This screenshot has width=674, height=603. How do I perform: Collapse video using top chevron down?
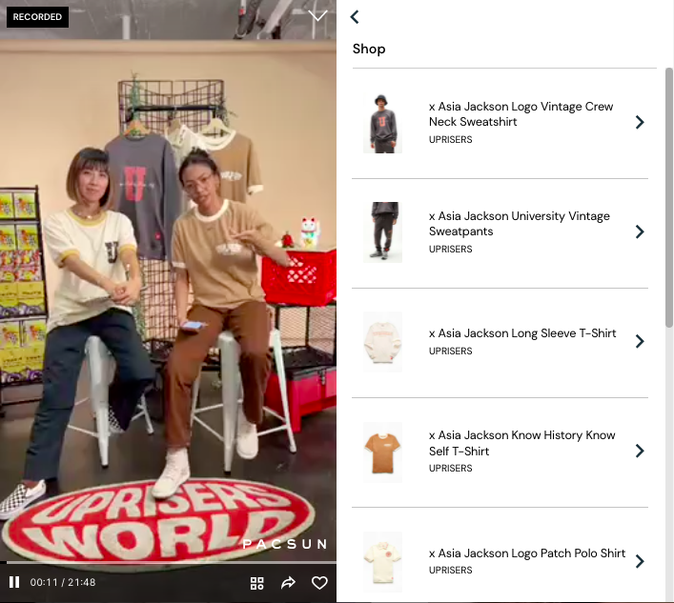(317, 16)
